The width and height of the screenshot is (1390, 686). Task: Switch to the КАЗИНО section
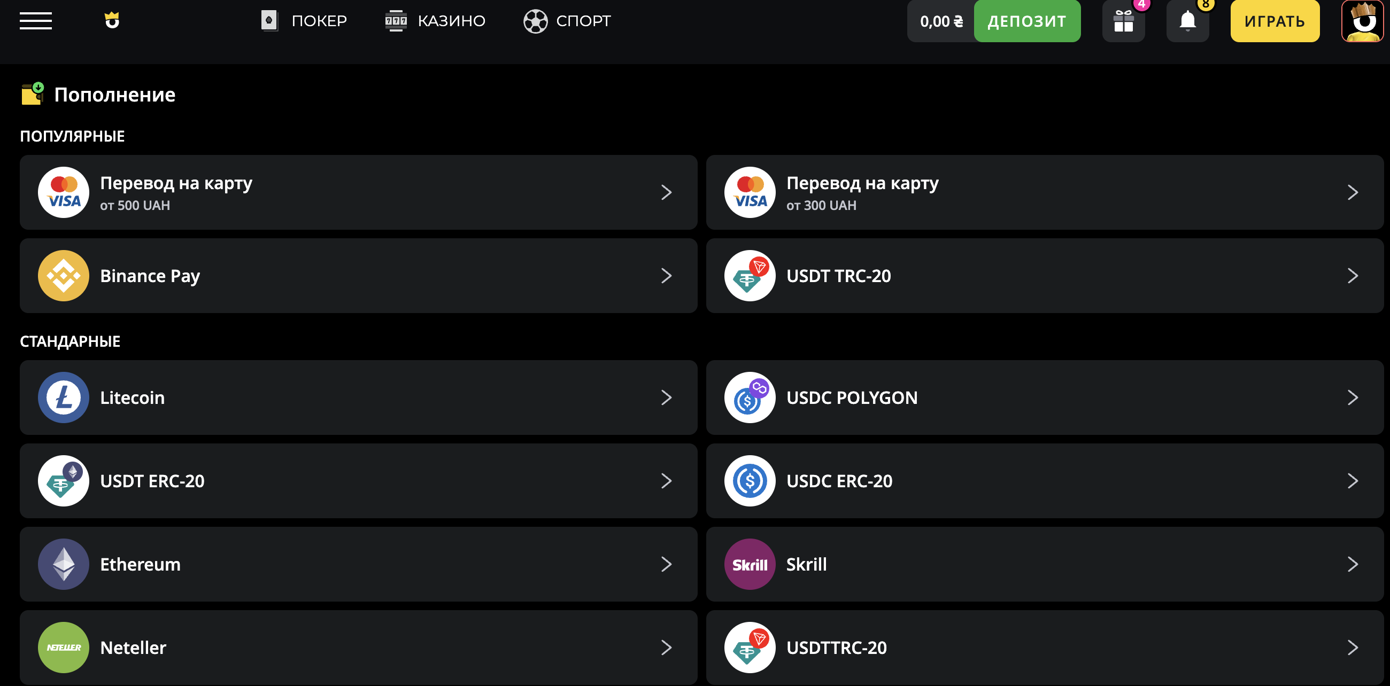435,21
